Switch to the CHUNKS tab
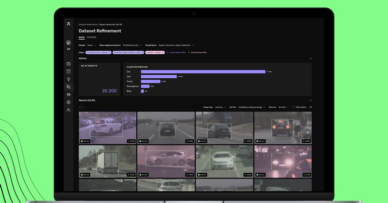The image size is (388, 203). [92, 37]
